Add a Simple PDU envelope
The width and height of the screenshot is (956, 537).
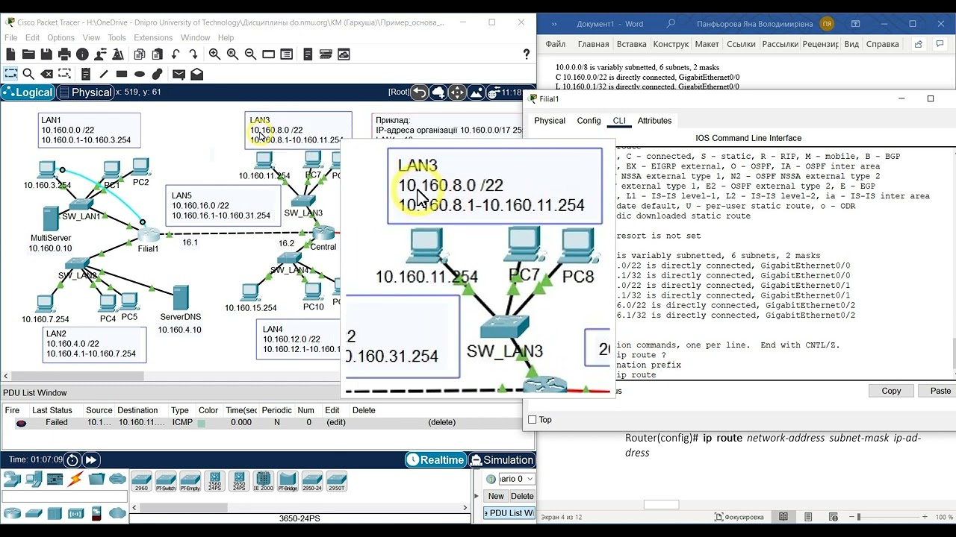tap(179, 74)
